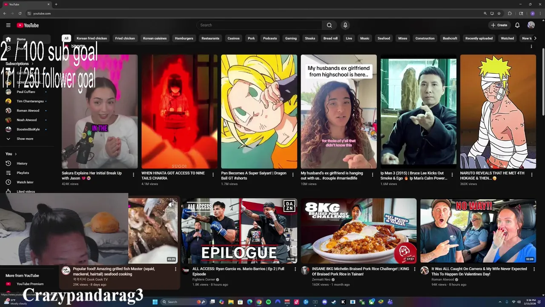The height and width of the screenshot is (307, 545).
Task: Open Paul Cuffaro subscription channel
Action: [26, 92]
